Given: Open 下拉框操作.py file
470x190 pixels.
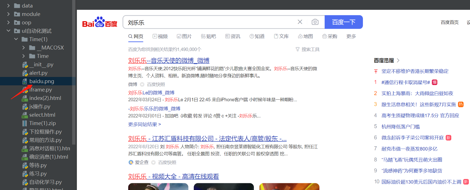Looking at the screenshot, I should (42, 132).
